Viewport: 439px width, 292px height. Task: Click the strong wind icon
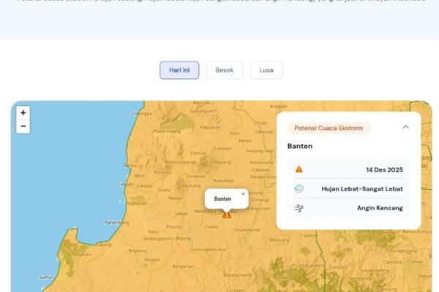[x=299, y=208]
